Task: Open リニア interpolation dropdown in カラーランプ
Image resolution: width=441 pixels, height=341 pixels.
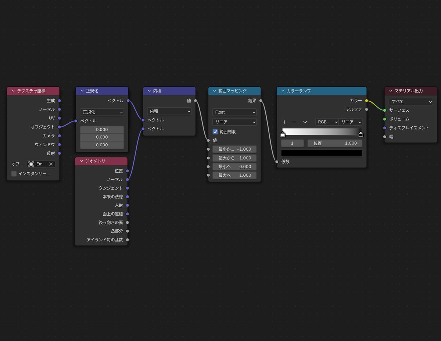Action: pyautogui.click(x=350, y=122)
